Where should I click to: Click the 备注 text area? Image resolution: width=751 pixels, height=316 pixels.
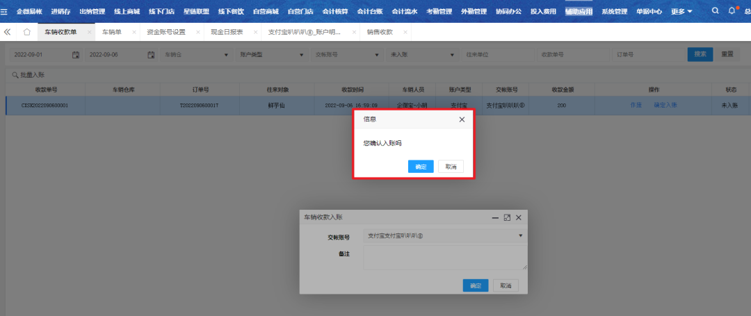[444, 258]
